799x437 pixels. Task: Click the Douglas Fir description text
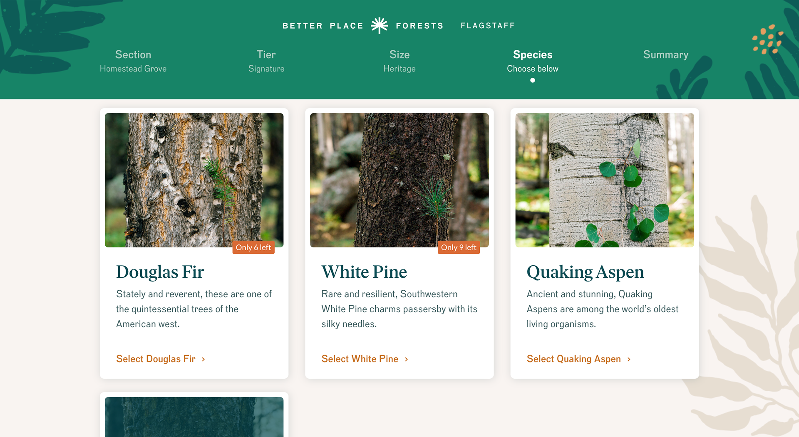(x=194, y=309)
